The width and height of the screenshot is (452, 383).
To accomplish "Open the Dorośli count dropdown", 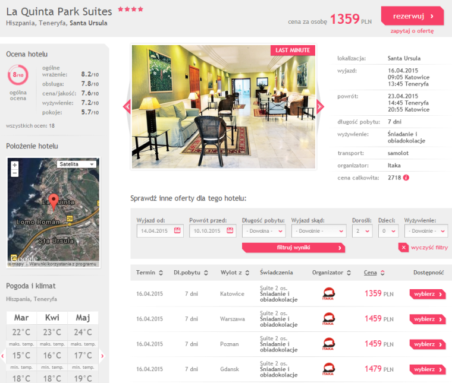I will point(362,231).
